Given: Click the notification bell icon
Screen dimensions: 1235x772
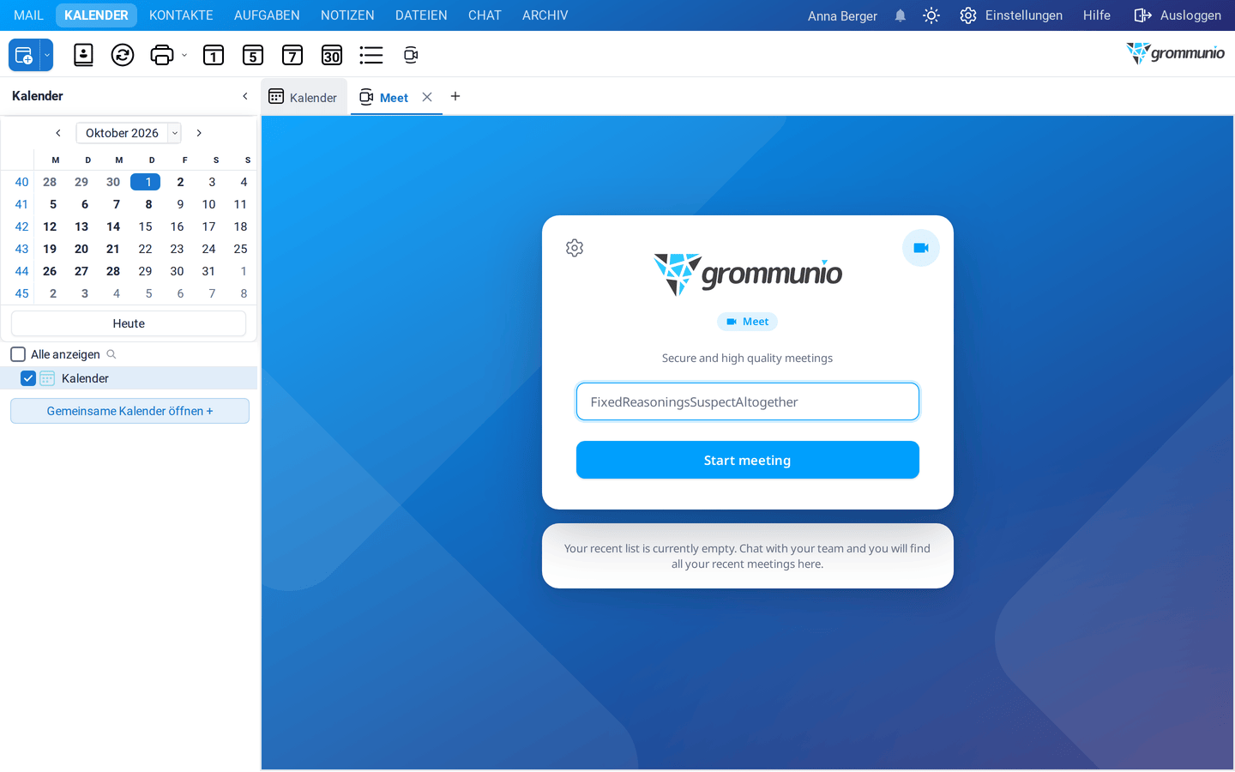Looking at the screenshot, I should (x=901, y=15).
